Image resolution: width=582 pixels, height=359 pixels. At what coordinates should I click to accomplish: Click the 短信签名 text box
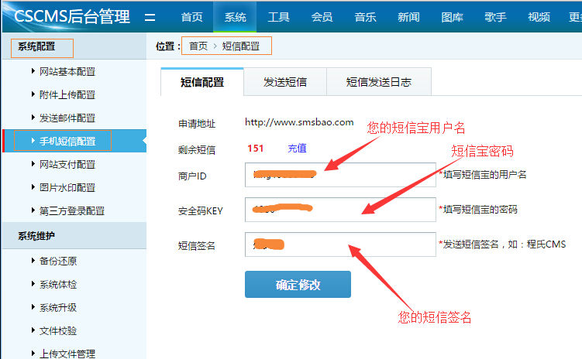coord(340,244)
